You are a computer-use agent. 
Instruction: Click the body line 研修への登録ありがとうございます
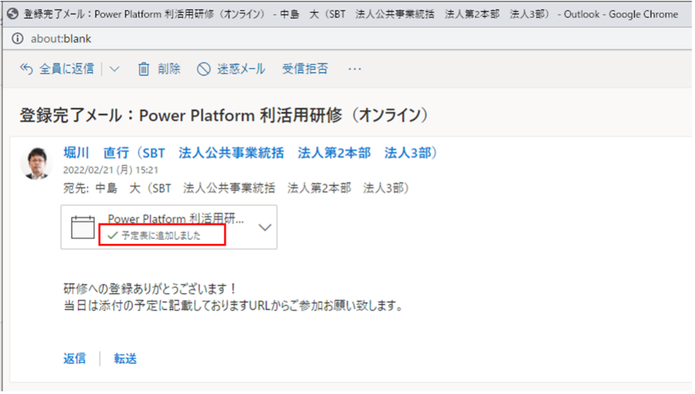tap(150, 289)
